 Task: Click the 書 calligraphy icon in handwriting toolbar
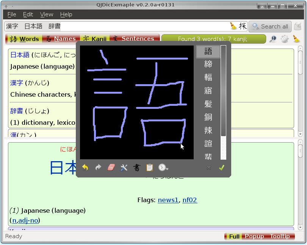point(137,168)
